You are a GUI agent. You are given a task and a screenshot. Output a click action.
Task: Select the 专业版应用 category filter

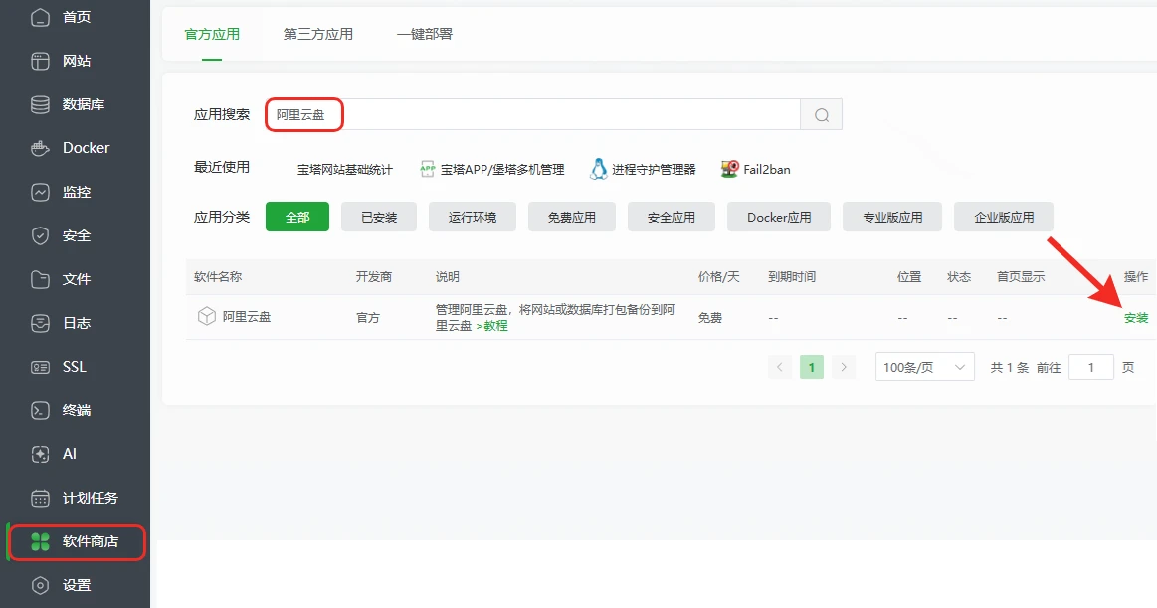coord(892,217)
